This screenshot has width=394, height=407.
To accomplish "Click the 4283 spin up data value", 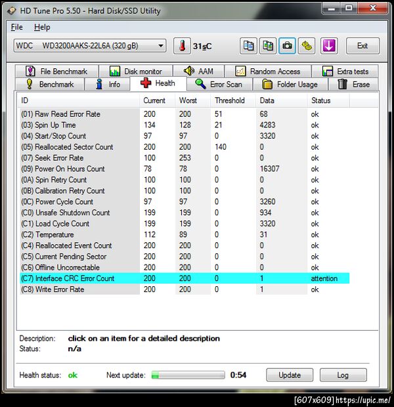I will pos(267,125).
